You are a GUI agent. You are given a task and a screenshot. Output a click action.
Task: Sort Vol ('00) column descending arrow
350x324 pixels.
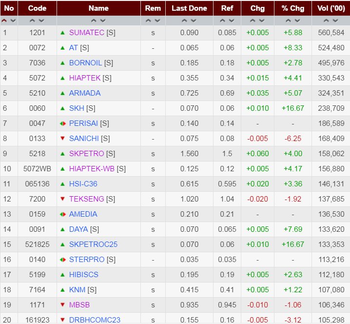point(335,21)
